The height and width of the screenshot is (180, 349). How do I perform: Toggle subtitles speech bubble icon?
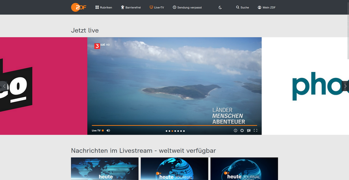[248, 130]
